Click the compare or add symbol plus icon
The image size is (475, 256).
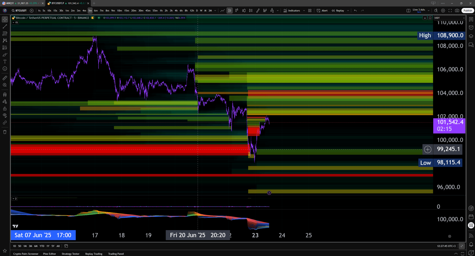tap(31, 10)
